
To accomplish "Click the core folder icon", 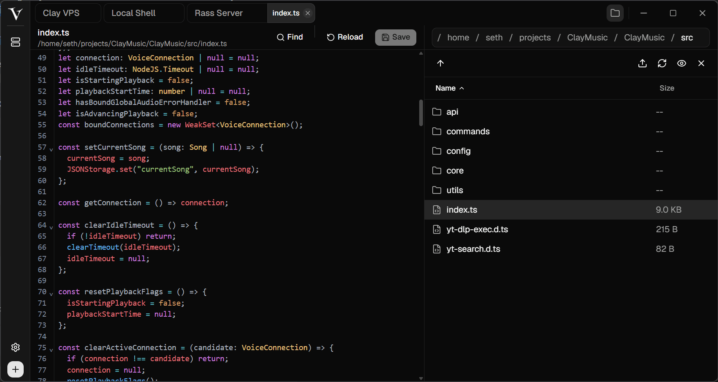I will coord(437,171).
